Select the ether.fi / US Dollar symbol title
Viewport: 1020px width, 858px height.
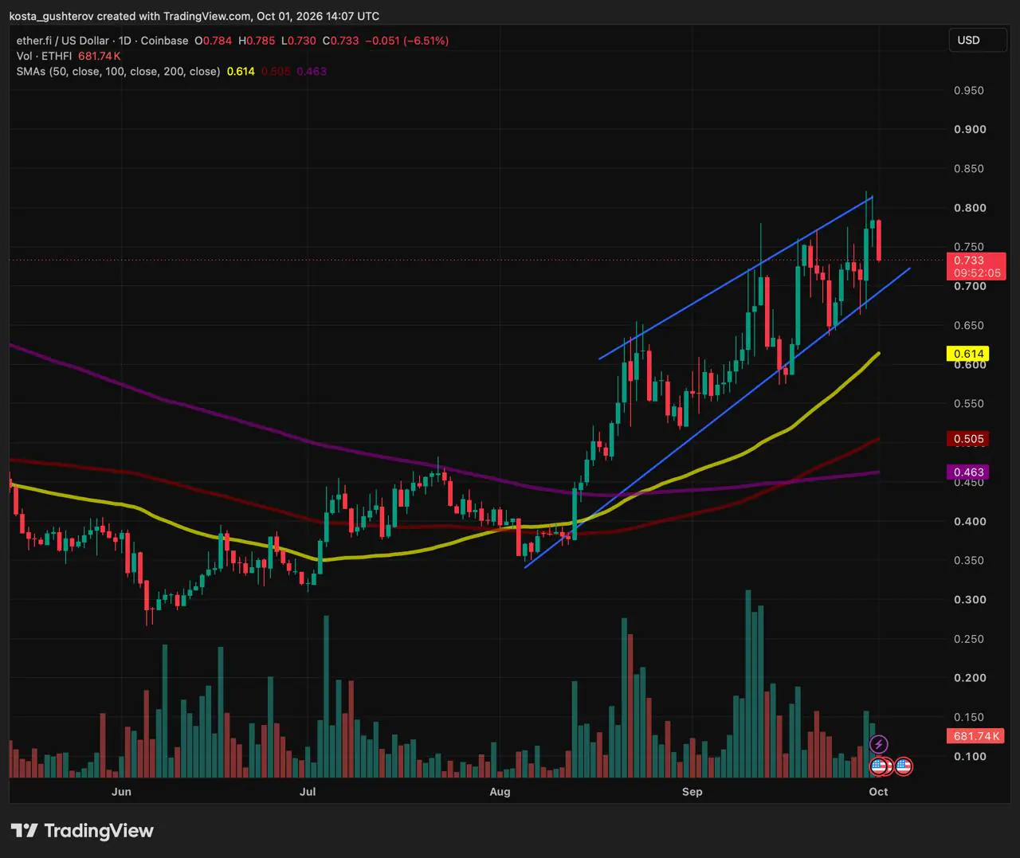coord(63,41)
